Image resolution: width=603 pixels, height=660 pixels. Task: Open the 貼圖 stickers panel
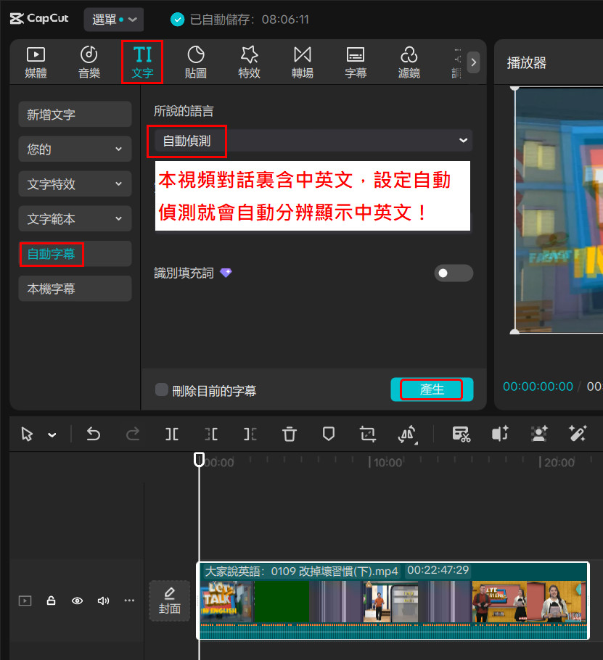[x=196, y=62]
